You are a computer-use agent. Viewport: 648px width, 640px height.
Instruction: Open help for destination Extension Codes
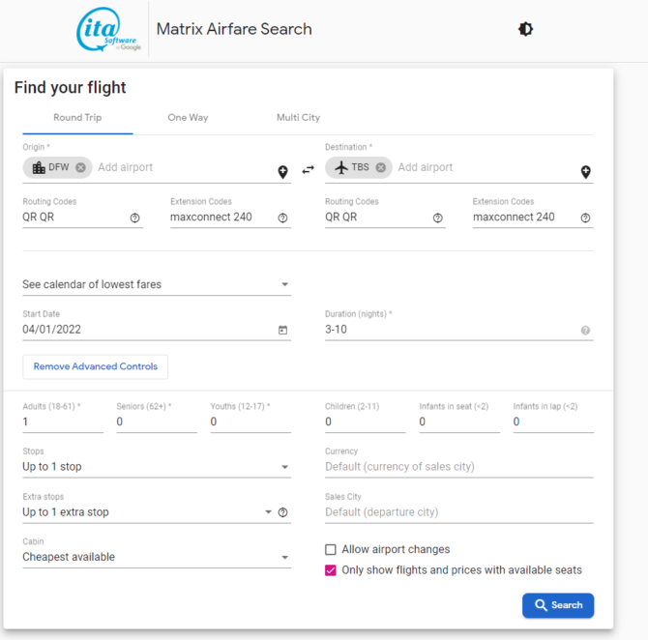[x=585, y=218]
